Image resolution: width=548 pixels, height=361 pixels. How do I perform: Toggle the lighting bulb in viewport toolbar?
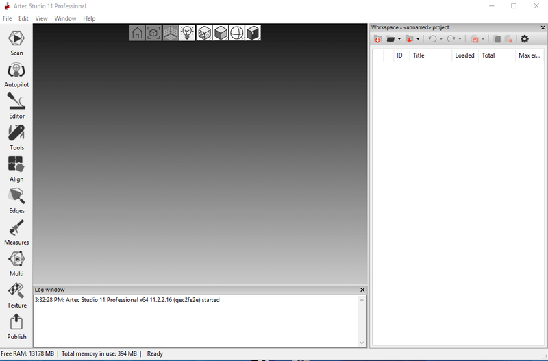[x=187, y=33]
